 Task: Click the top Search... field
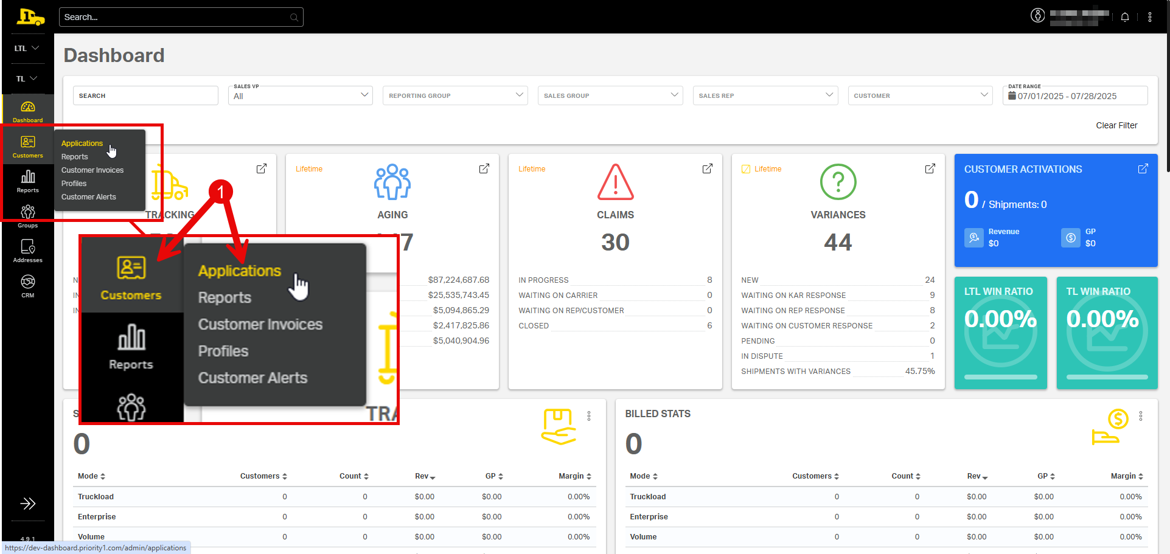pyautogui.click(x=181, y=17)
